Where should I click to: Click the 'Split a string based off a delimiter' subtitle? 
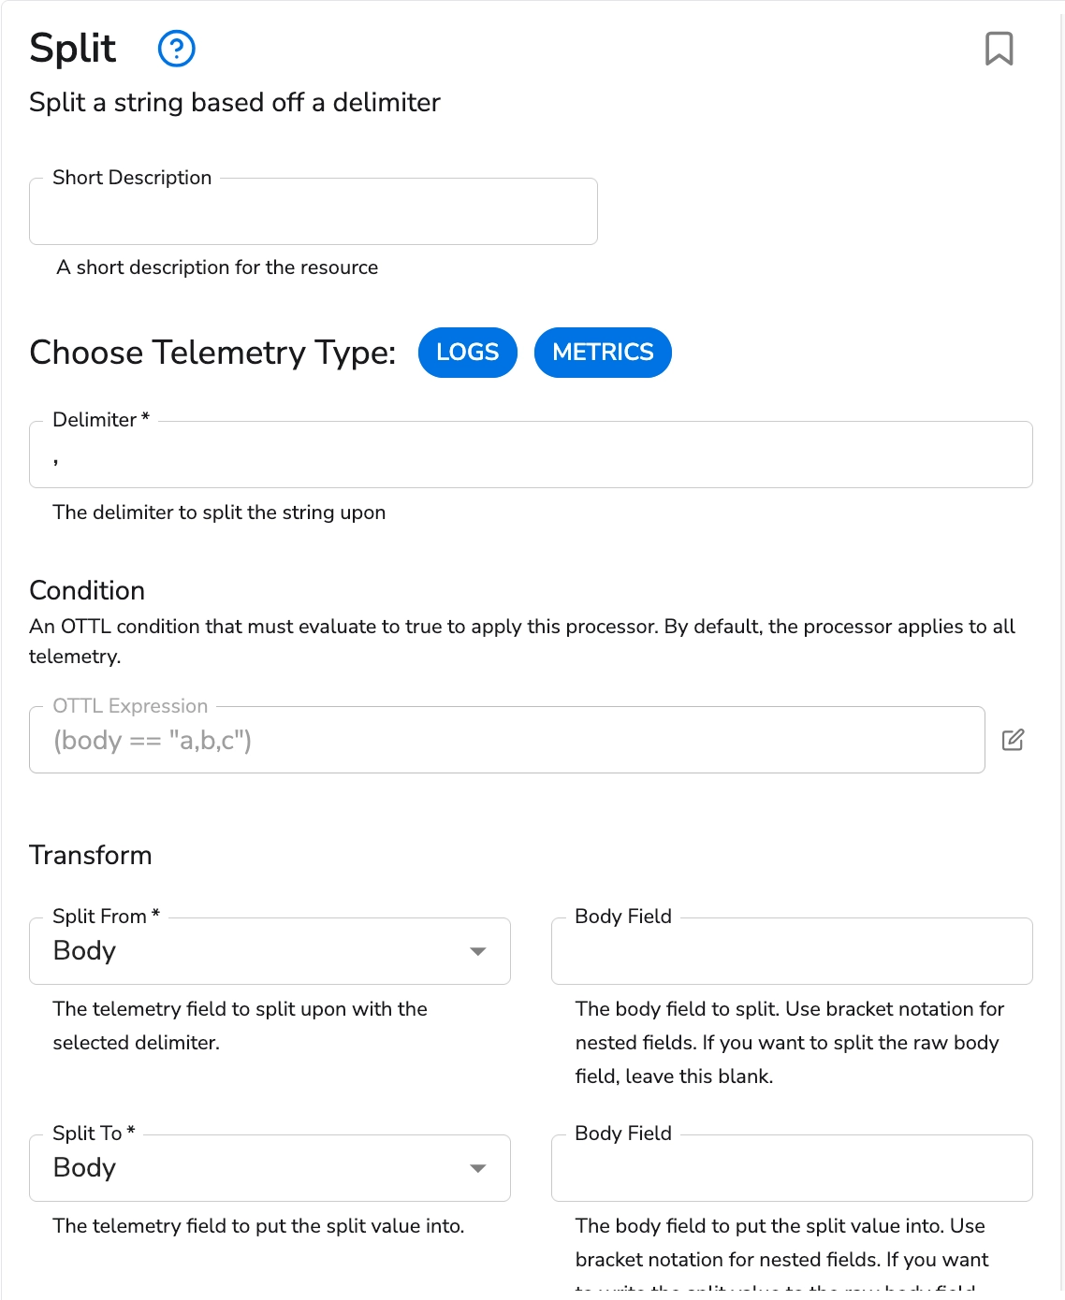[x=234, y=102]
